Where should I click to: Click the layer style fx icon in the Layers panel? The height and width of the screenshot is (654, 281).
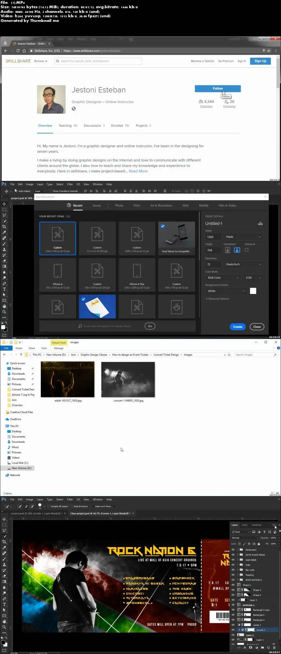coord(245,648)
